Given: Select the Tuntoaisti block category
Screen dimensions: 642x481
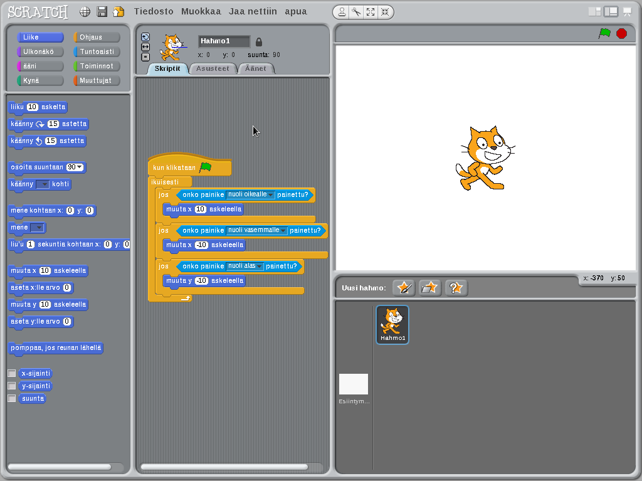Looking at the screenshot, I should [97, 51].
